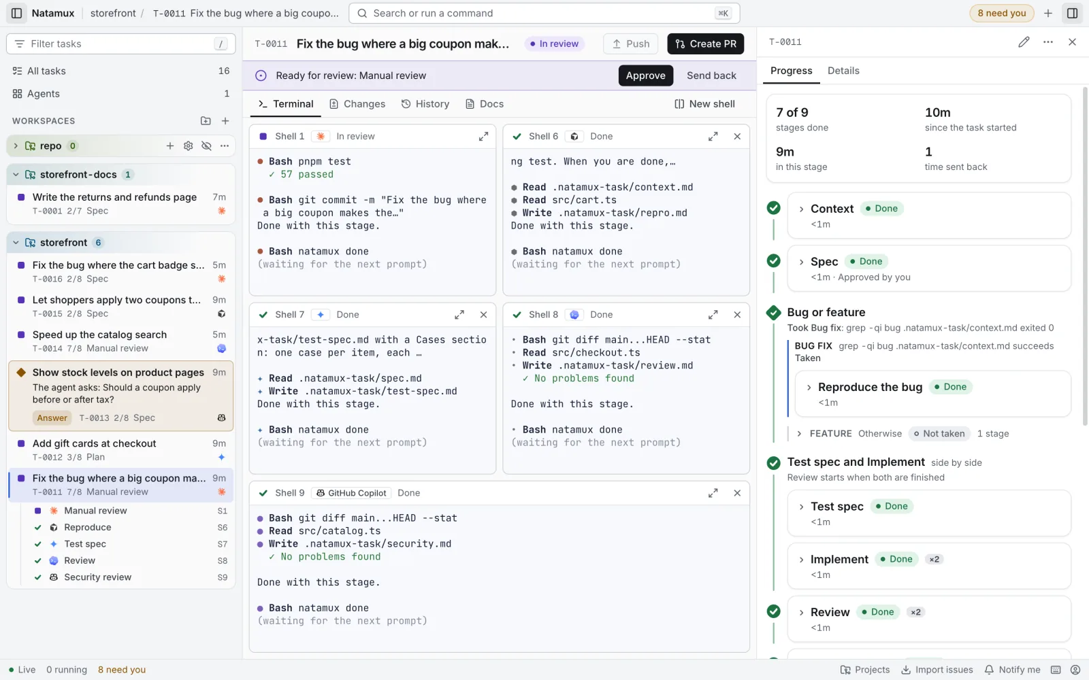Image resolution: width=1089 pixels, height=680 pixels.
Task: Open the 8 need you badge in the top bar
Action: (x=1002, y=13)
